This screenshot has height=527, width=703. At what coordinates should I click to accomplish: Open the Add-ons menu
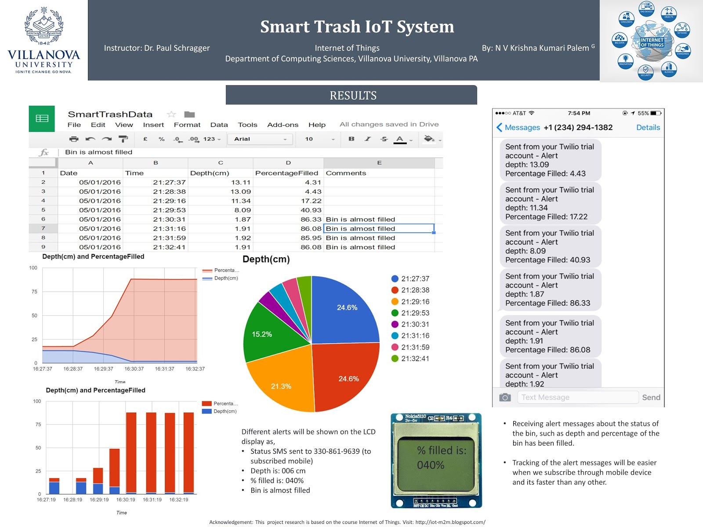point(283,125)
